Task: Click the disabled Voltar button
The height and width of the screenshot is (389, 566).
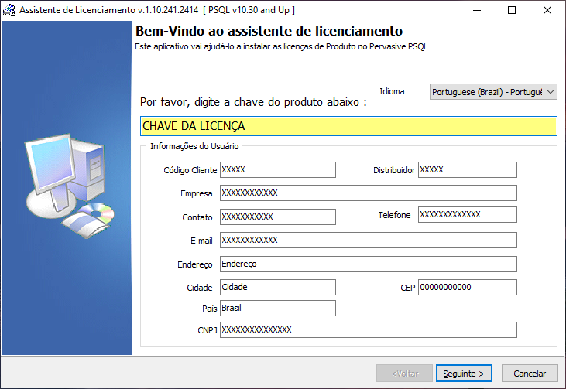Action: [x=404, y=373]
